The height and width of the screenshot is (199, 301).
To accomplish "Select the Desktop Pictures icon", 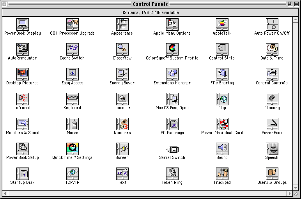I will [x=23, y=74].
